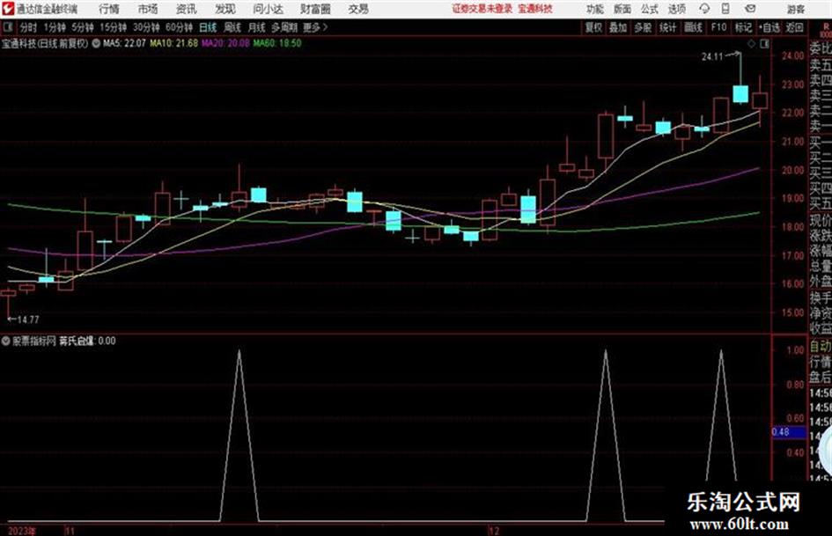Click the 12 month marker on time axis

tap(494, 531)
